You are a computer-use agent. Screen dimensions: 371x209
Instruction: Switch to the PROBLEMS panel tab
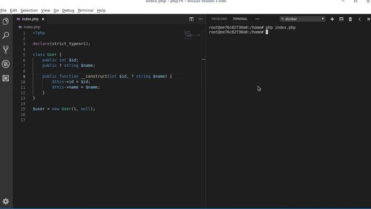(x=219, y=19)
